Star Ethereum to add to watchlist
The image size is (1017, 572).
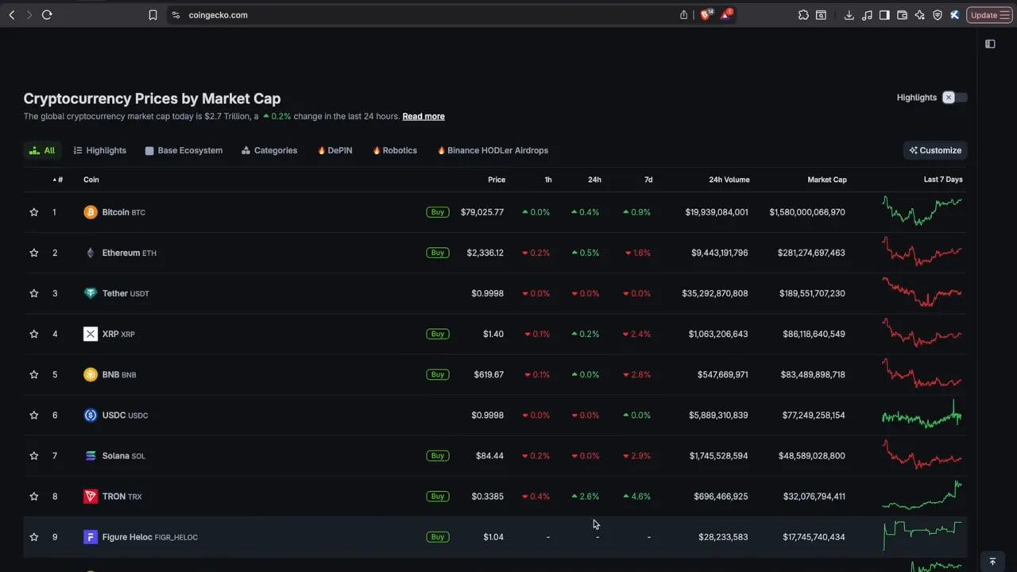coord(34,253)
